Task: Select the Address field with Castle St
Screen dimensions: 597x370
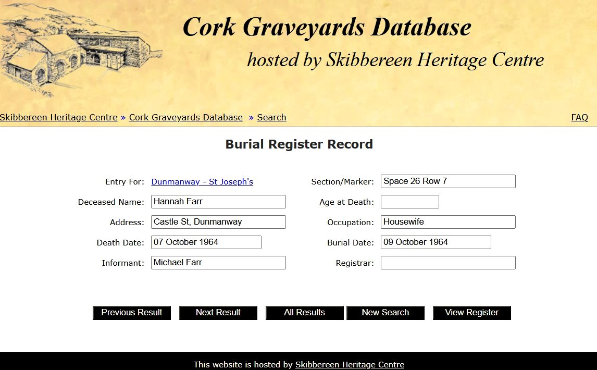Action: (x=218, y=222)
